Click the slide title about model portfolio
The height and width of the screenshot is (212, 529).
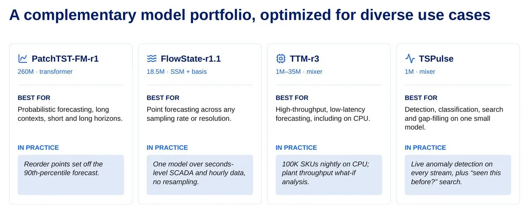click(x=250, y=15)
